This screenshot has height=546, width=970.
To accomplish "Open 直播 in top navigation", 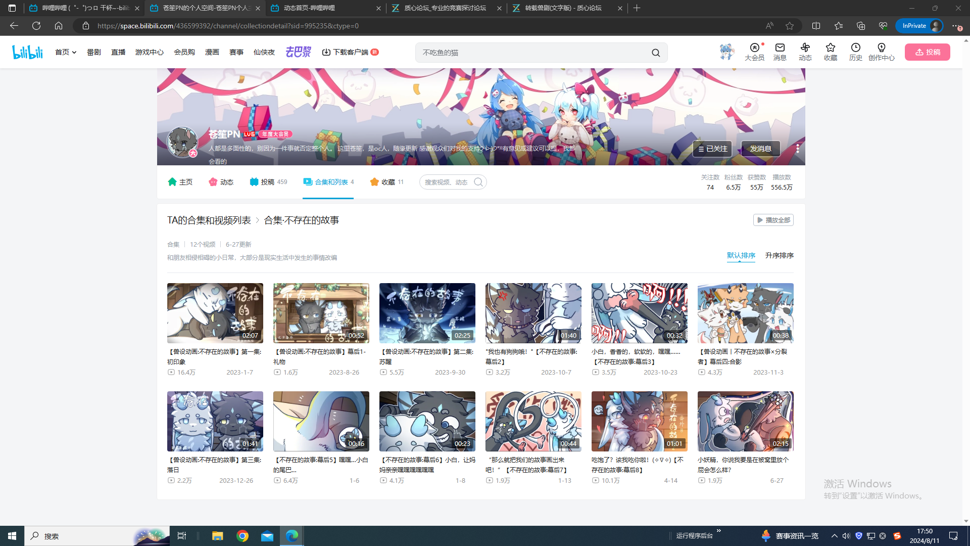I will (x=118, y=52).
